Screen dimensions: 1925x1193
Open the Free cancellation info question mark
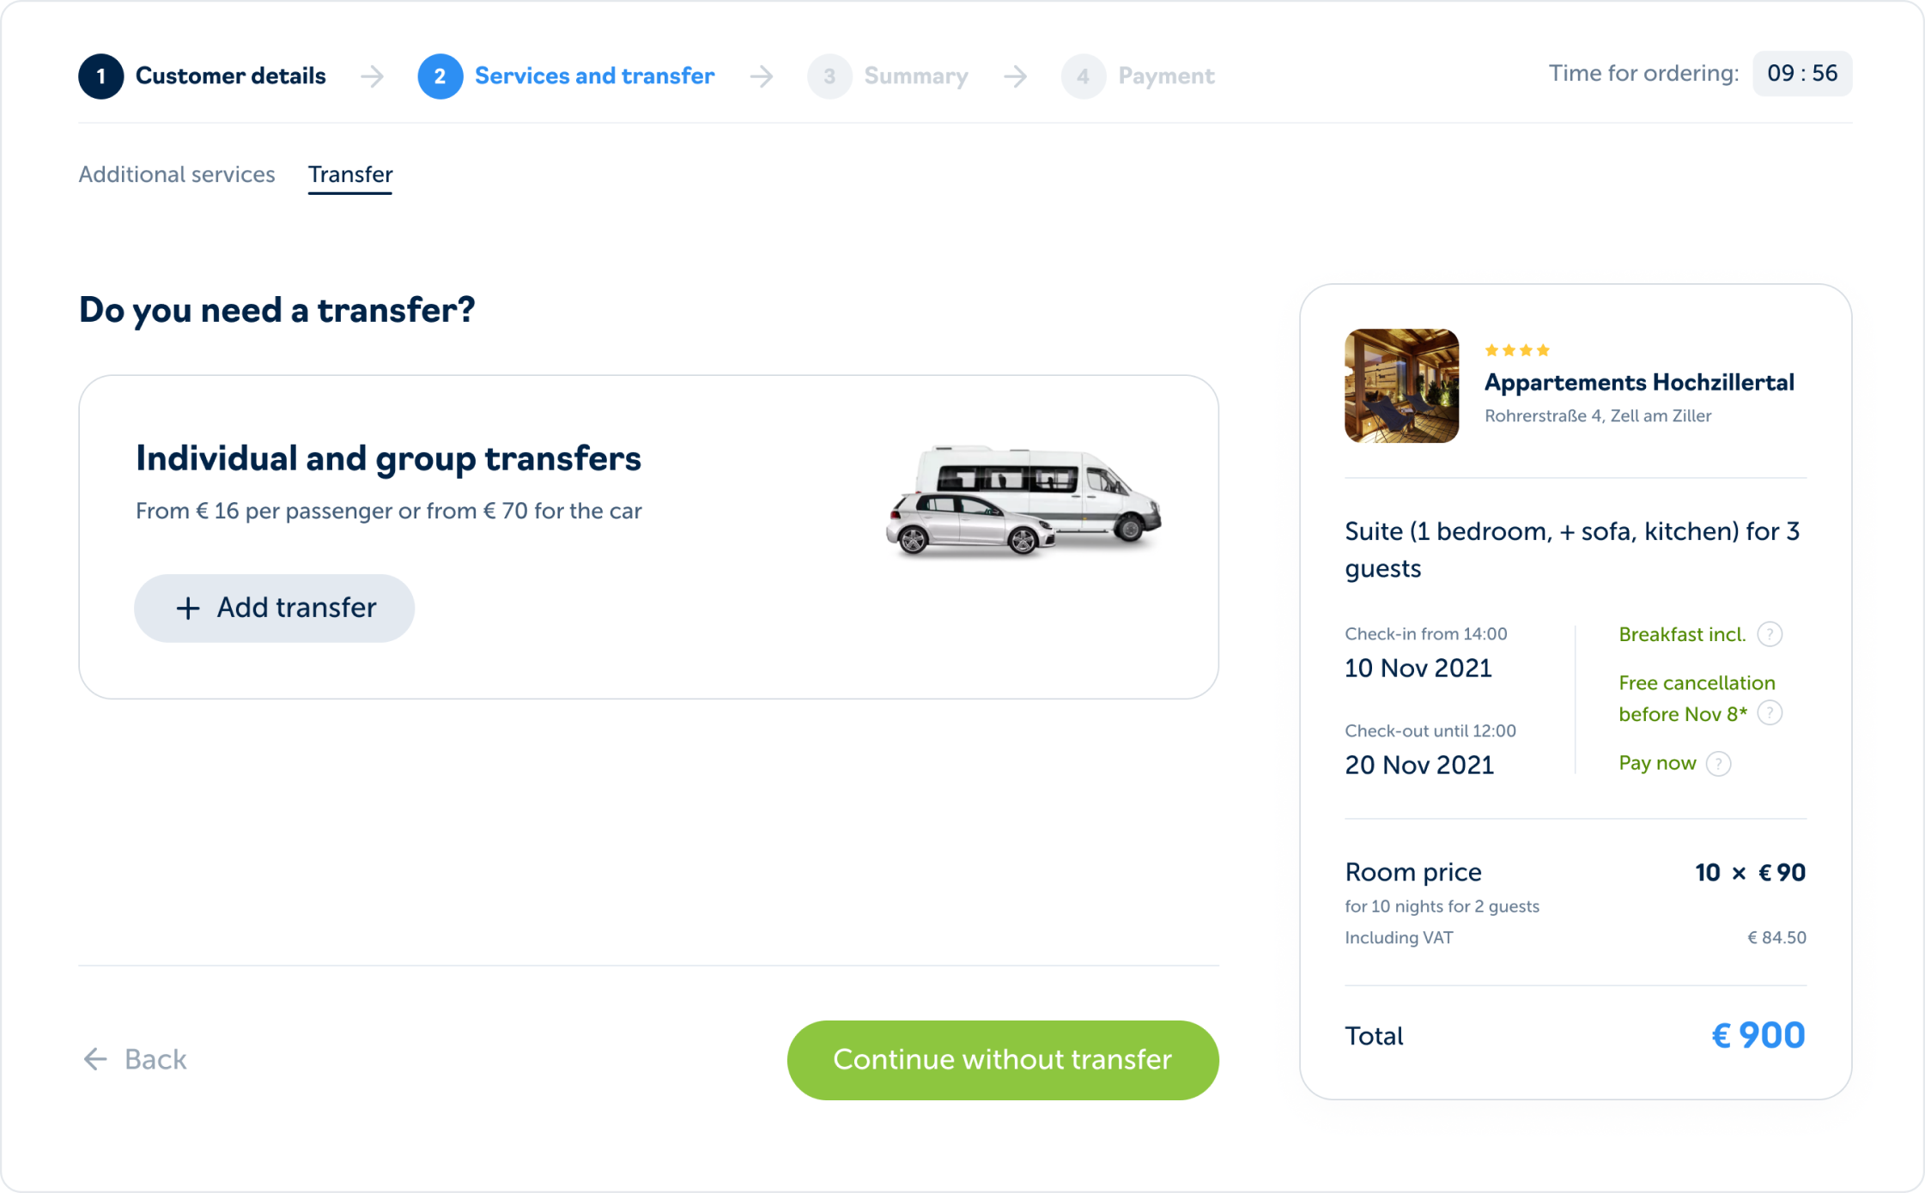pos(1770,713)
